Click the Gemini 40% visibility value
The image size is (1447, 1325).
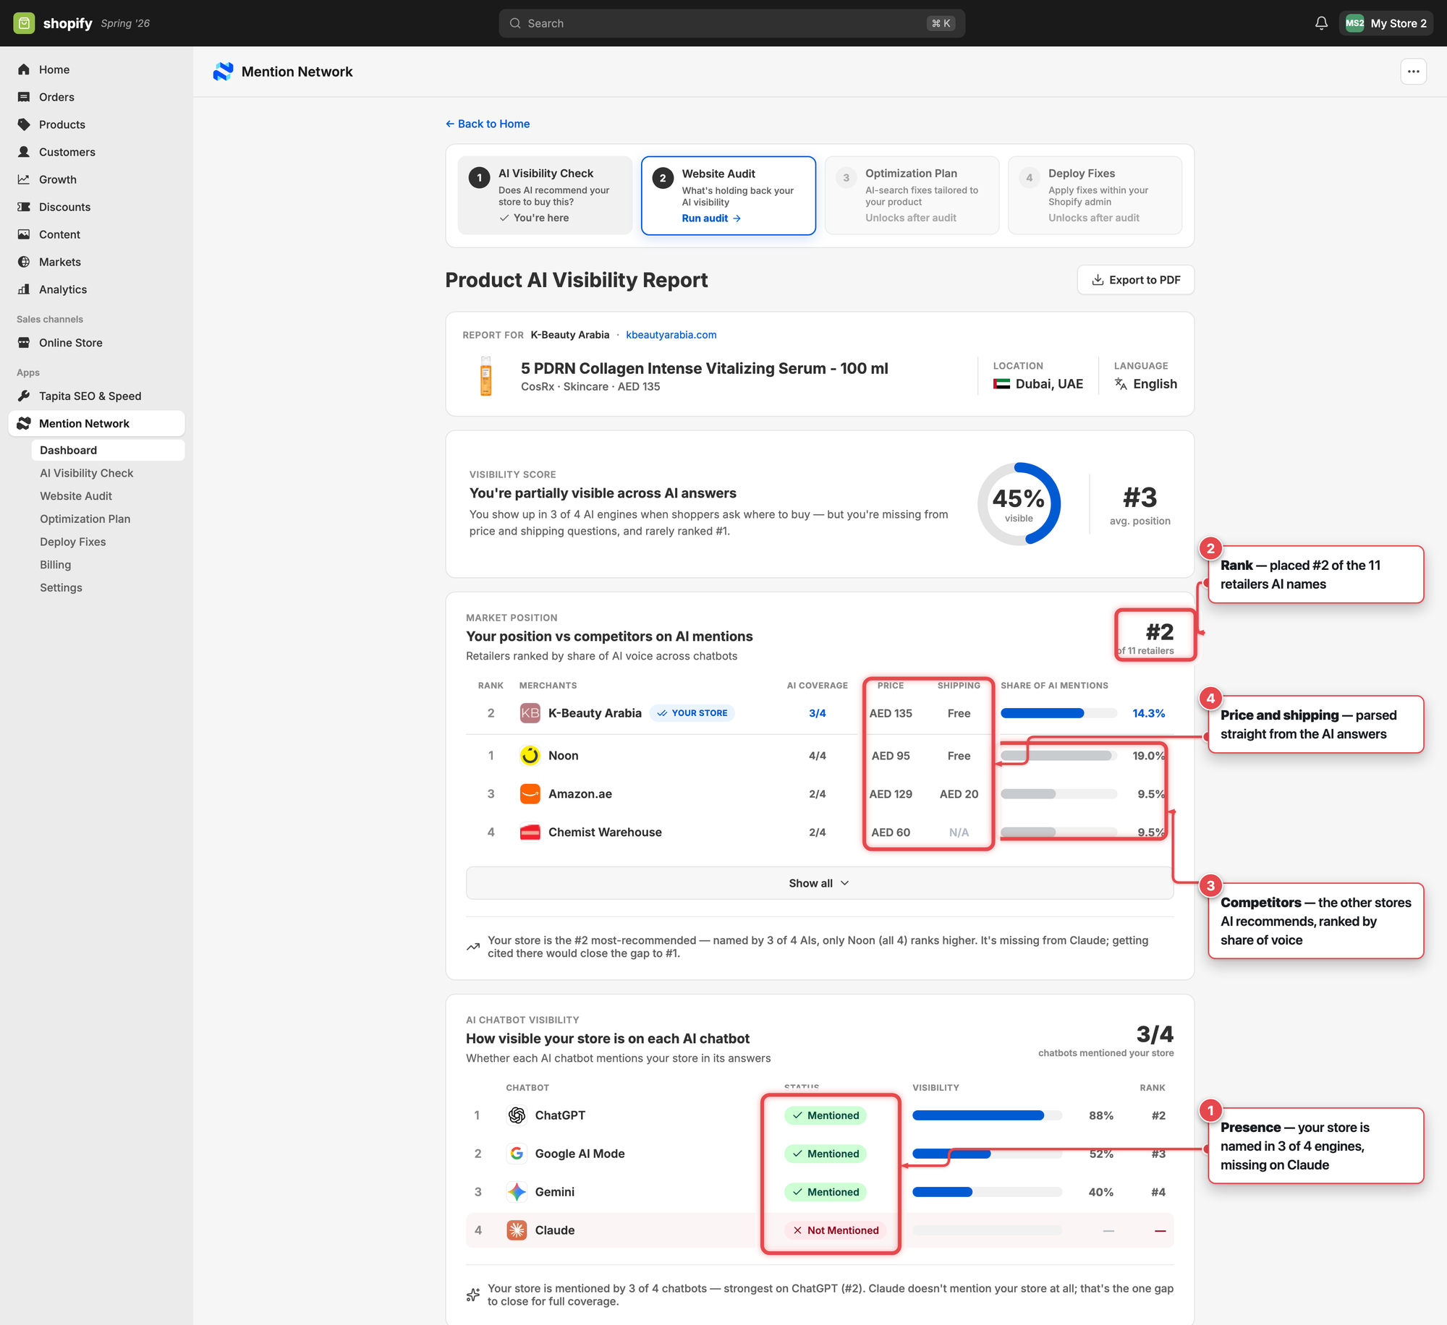coord(1100,1192)
